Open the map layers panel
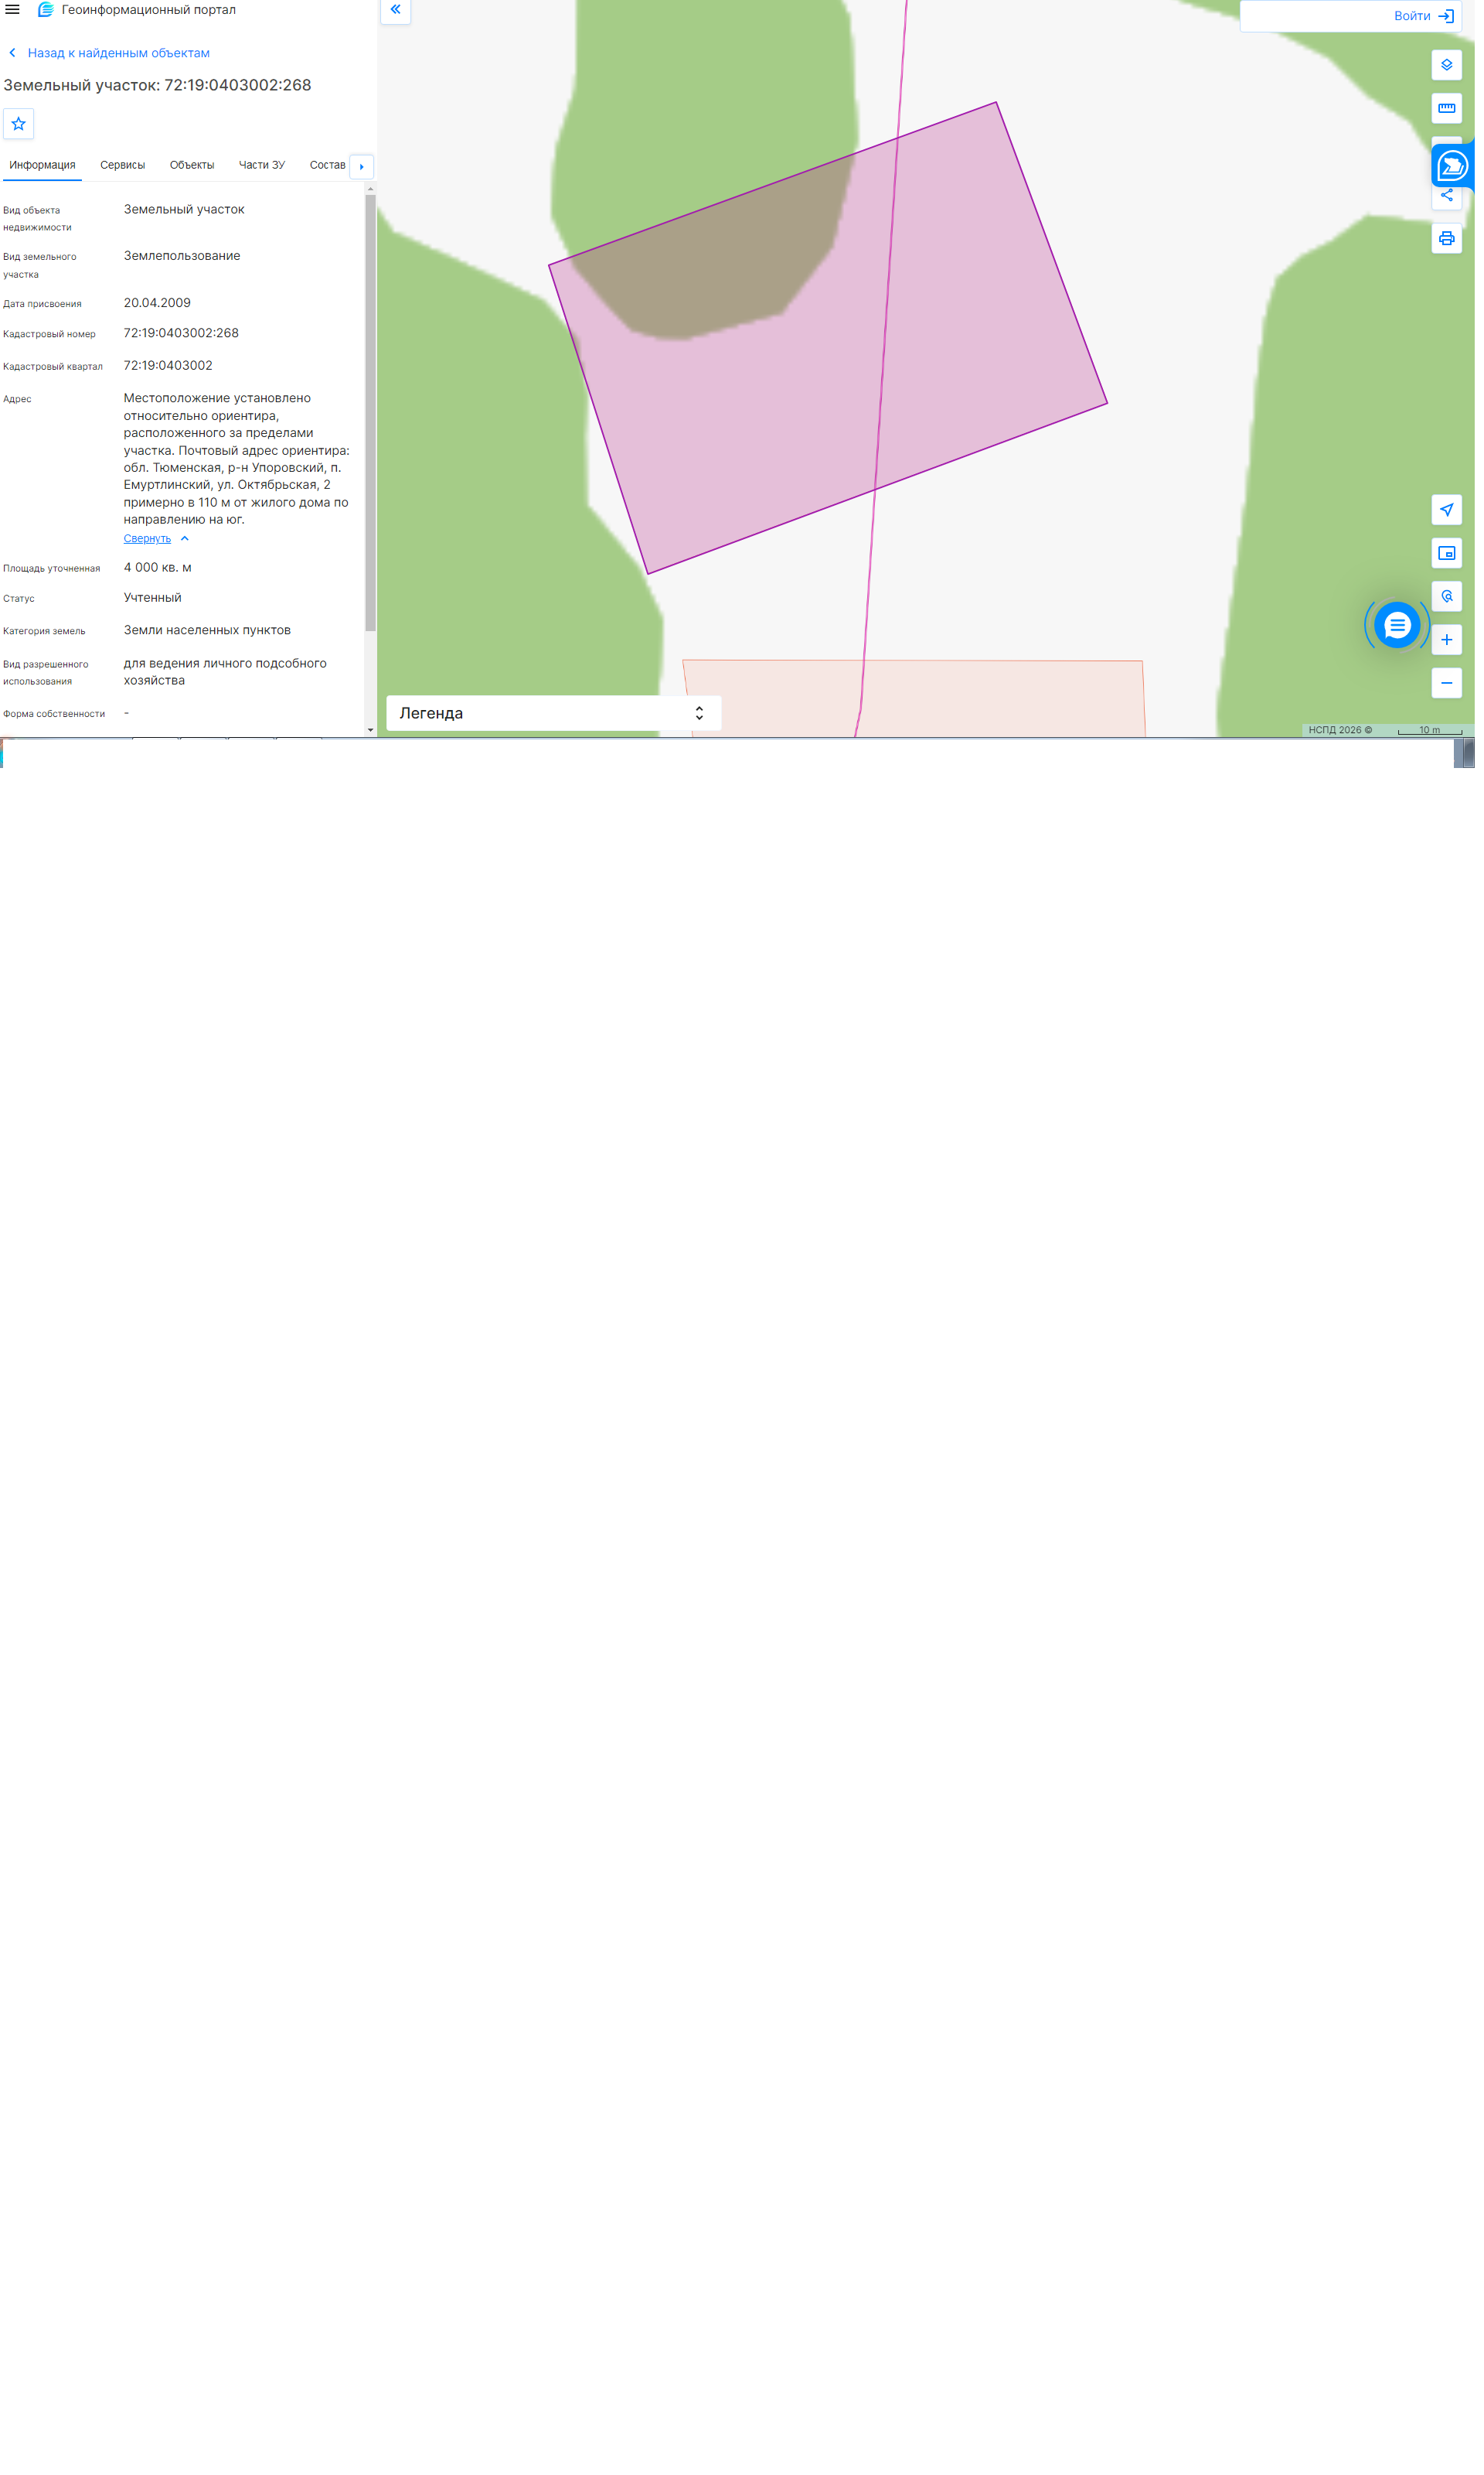This screenshot has height=2475, width=1484. pos(1455,65)
